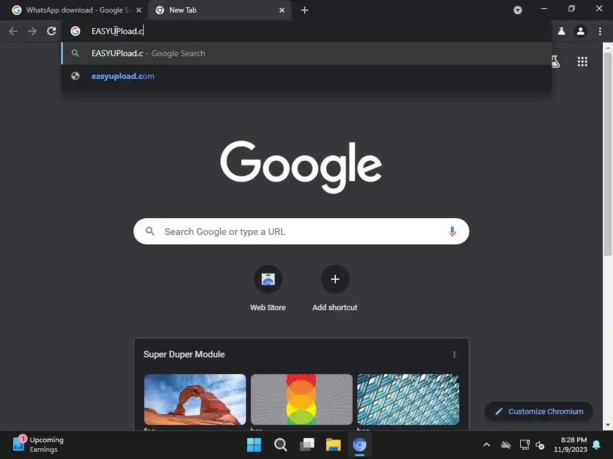613x459 pixels.
Task: Open the red rock arch thumbnail
Action: (195, 399)
